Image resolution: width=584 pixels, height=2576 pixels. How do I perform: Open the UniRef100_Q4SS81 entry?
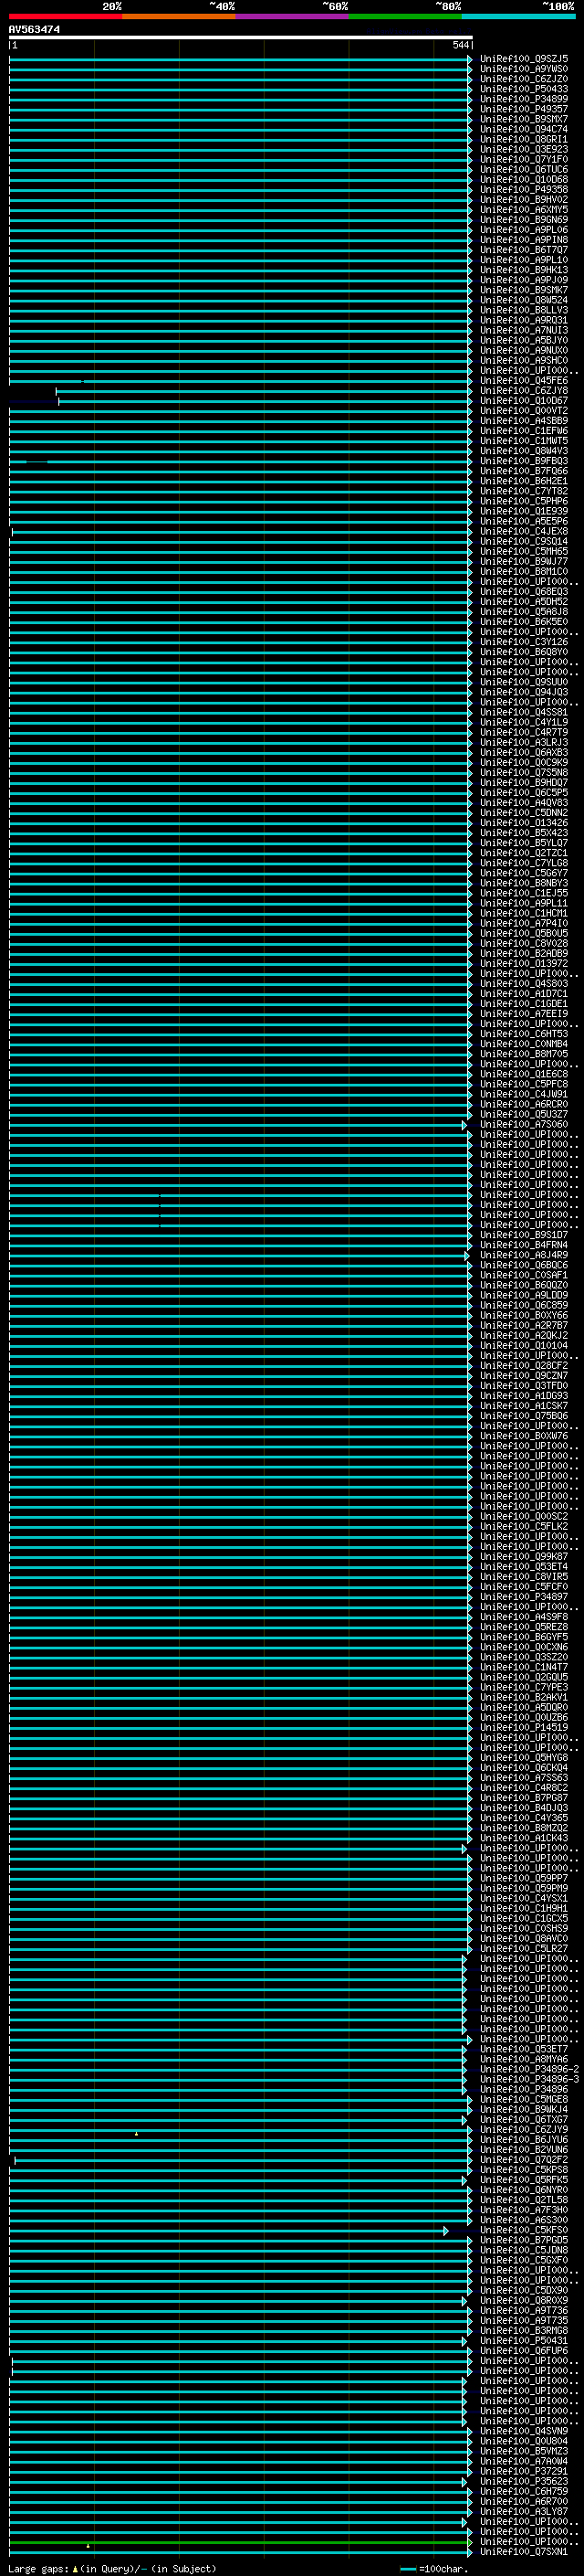[524, 712]
